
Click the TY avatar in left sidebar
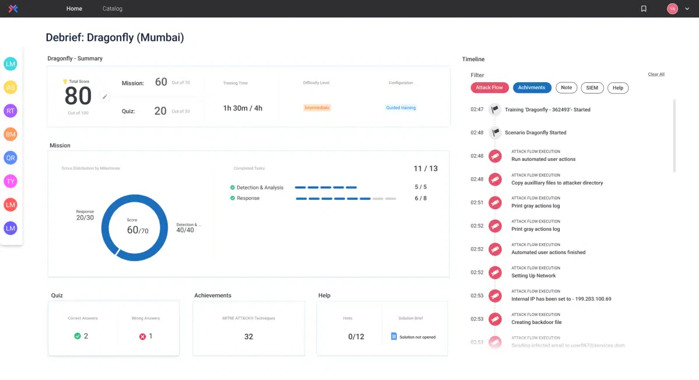click(x=10, y=181)
